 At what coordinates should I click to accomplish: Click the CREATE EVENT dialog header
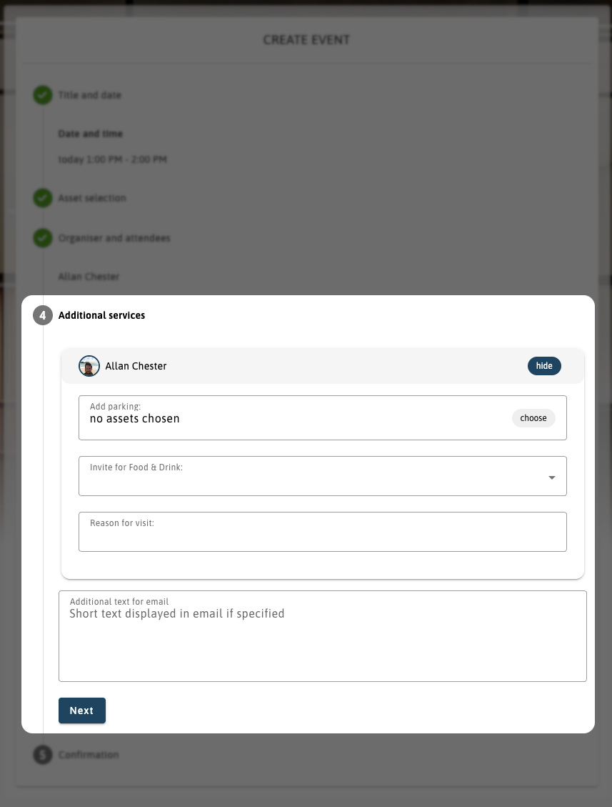pyautogui.click(x=306, y=40)
